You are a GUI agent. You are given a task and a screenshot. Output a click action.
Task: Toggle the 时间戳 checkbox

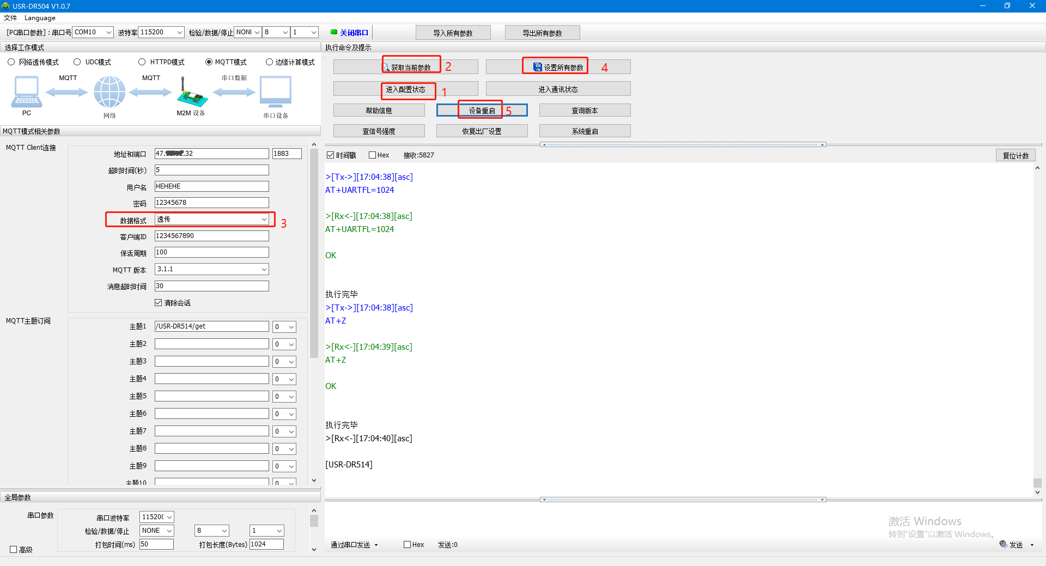pyautogui.click(x=330, y=155)
